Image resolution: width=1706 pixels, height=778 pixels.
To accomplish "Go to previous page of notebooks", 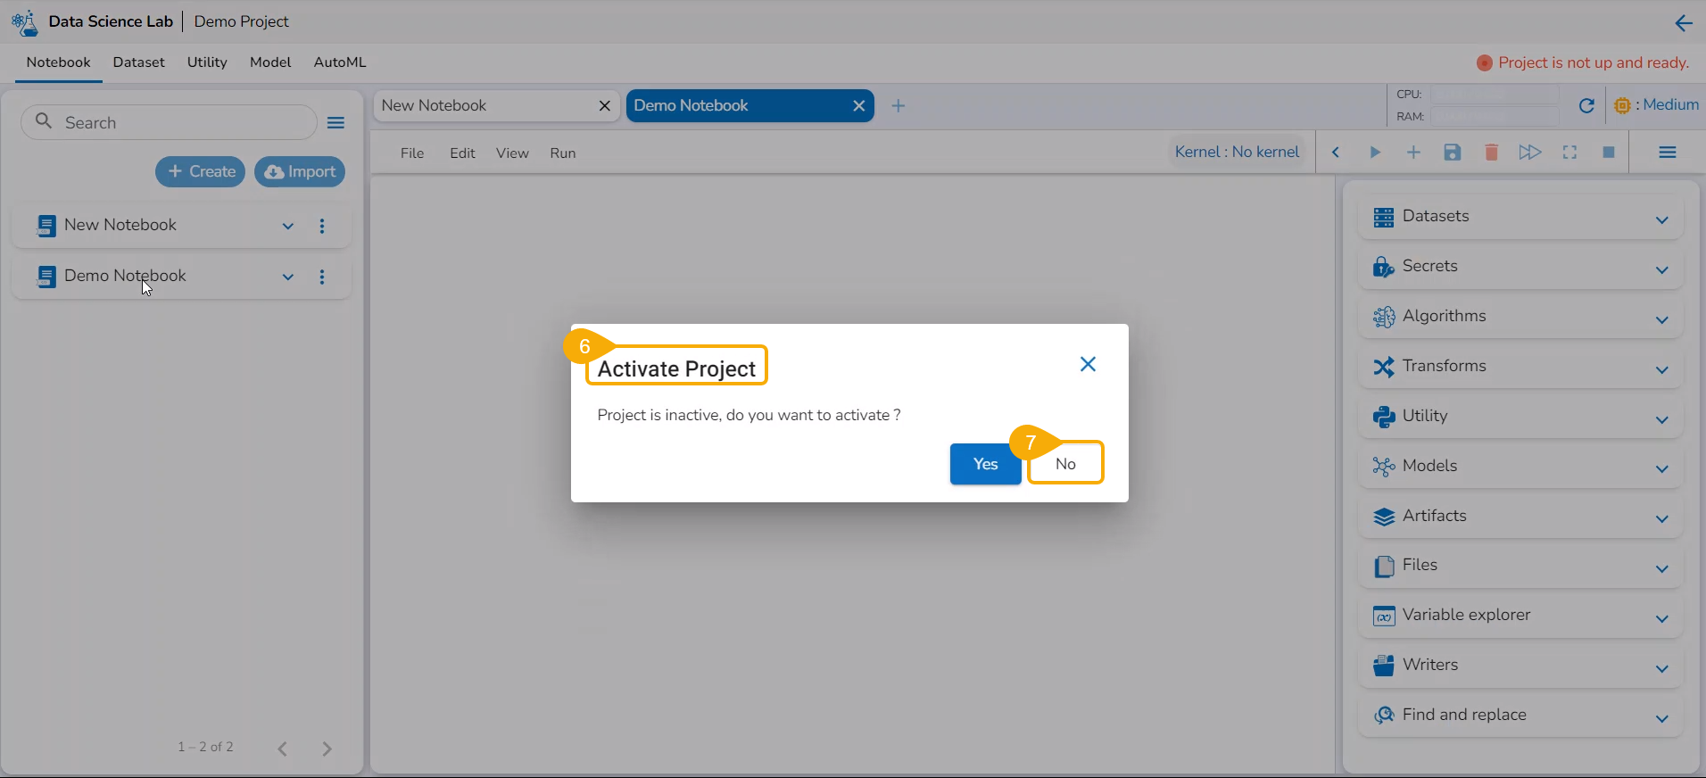I will point(282,749).
